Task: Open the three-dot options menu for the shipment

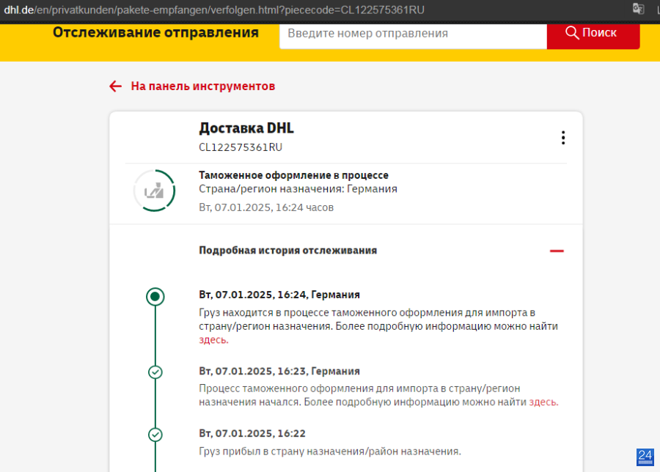Action: click(562, 138)
